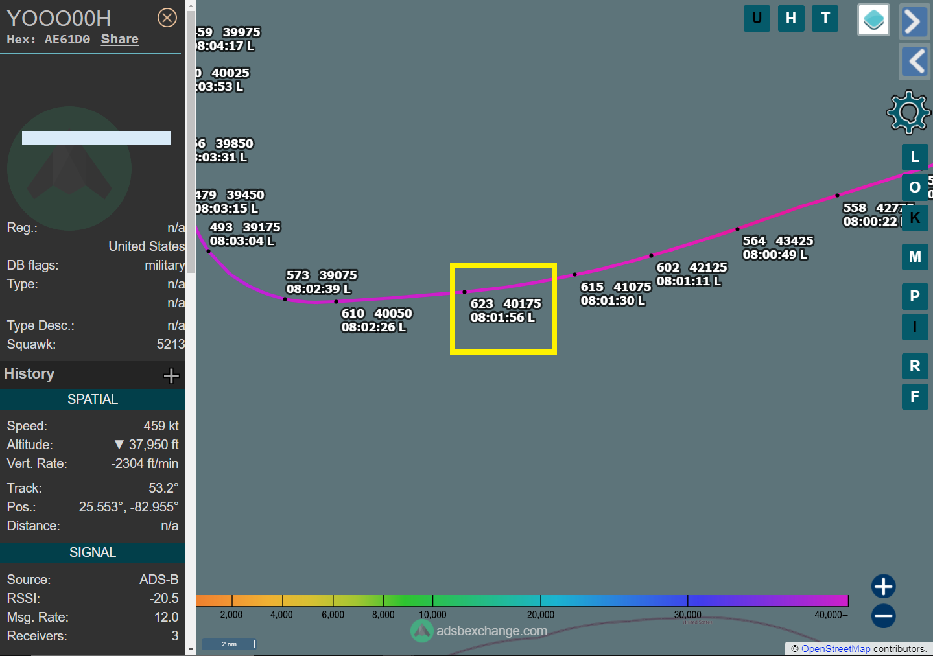Click the SIGNAL section header
Screen dimensions: 933x656
[x=93, y=552]
